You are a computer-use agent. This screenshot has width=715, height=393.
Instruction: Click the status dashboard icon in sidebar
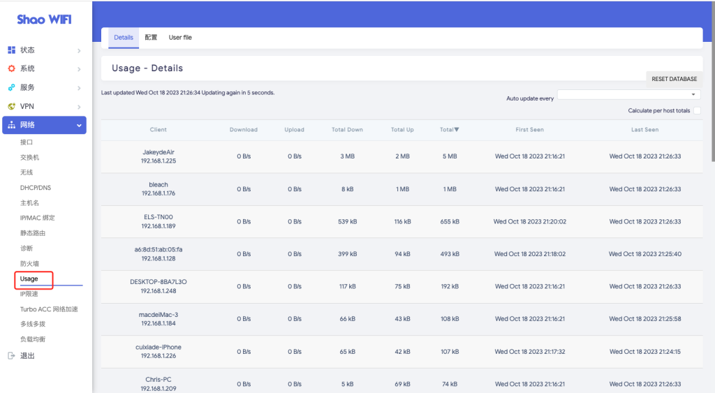coord(11,50)
